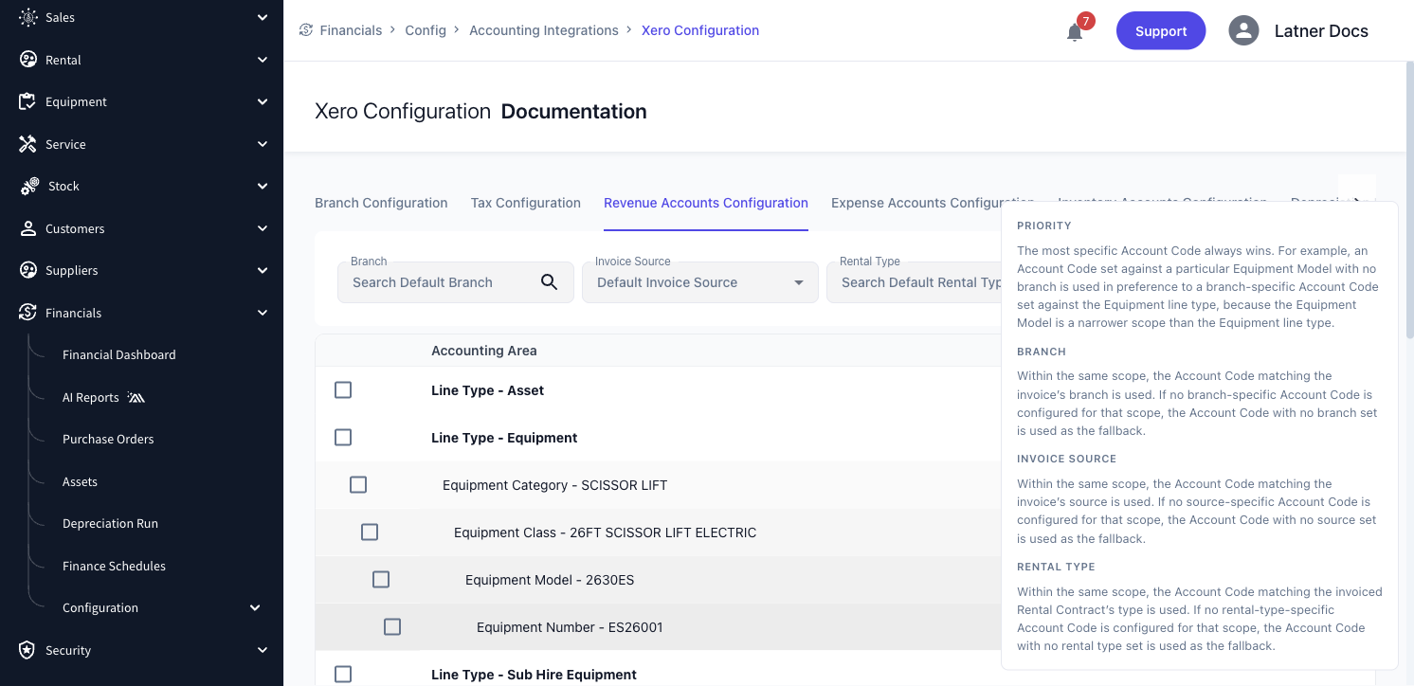Click the Branch search magnifier icon
1414x686 pixels.
[549, 282]
